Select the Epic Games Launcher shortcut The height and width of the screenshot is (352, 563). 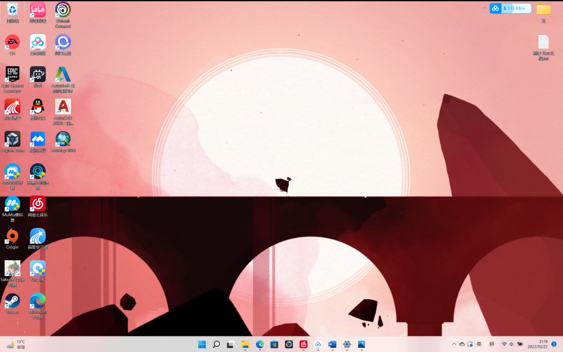(13, 80)
